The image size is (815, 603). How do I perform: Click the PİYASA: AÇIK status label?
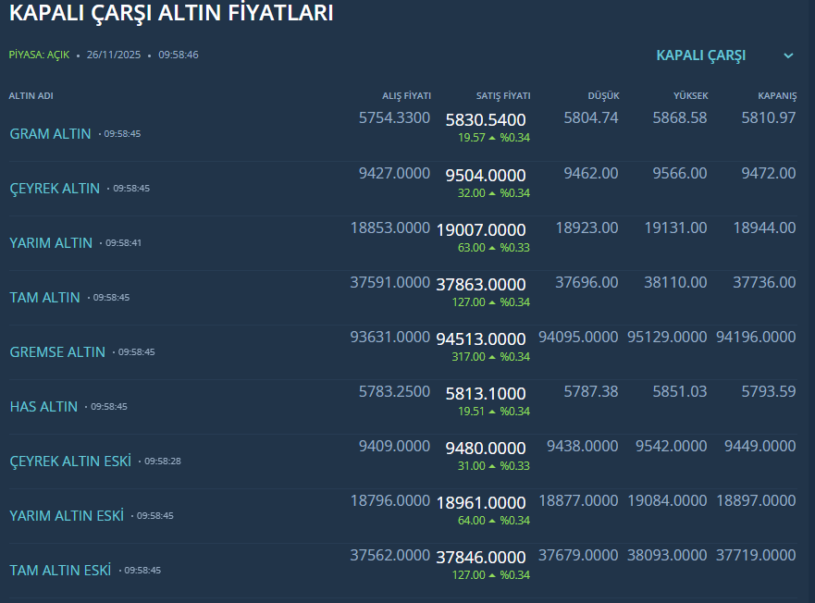point(40,55)
